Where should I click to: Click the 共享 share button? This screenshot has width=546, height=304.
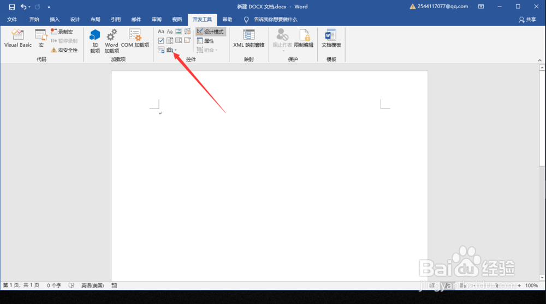tap(527, 20)
